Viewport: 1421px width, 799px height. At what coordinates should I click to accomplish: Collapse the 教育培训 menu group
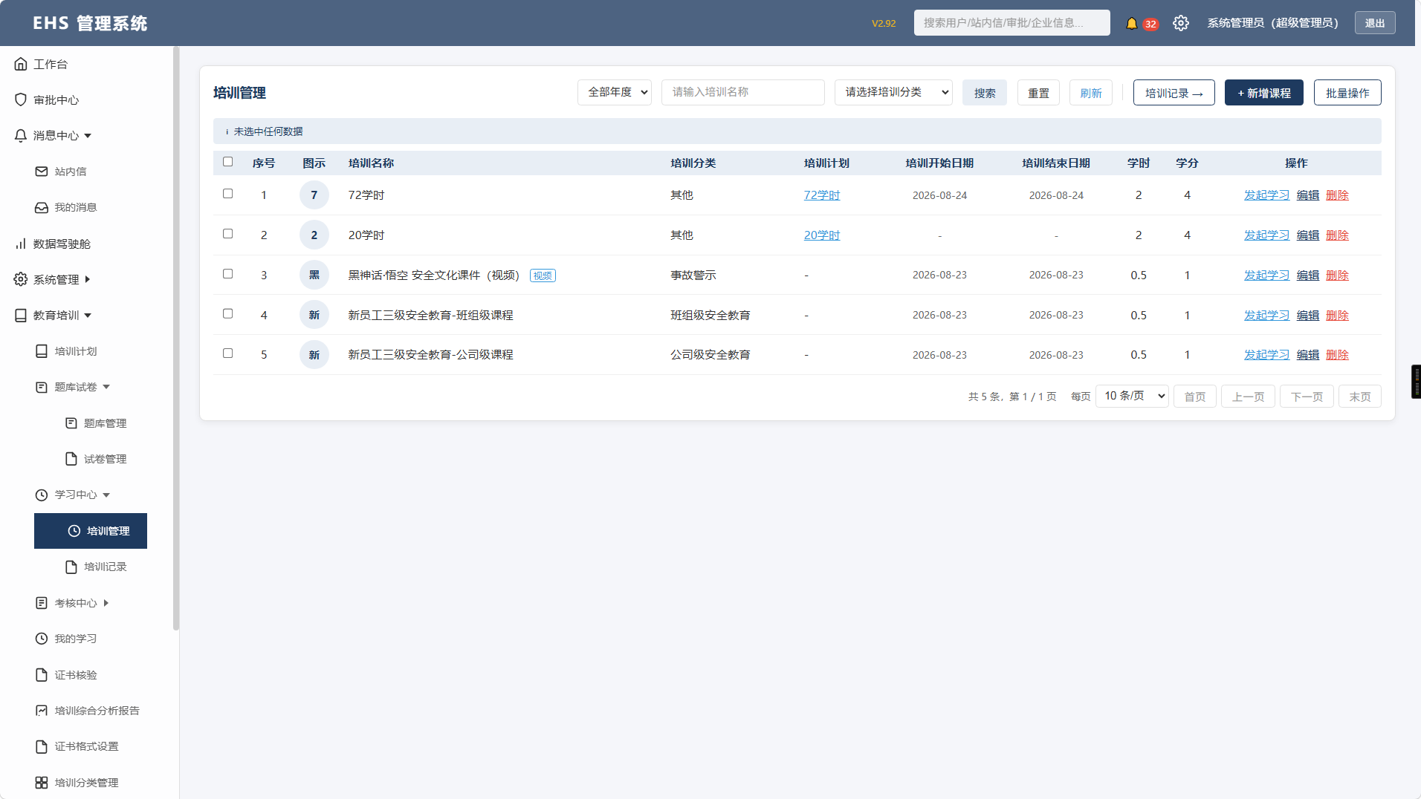click(88, 316)
